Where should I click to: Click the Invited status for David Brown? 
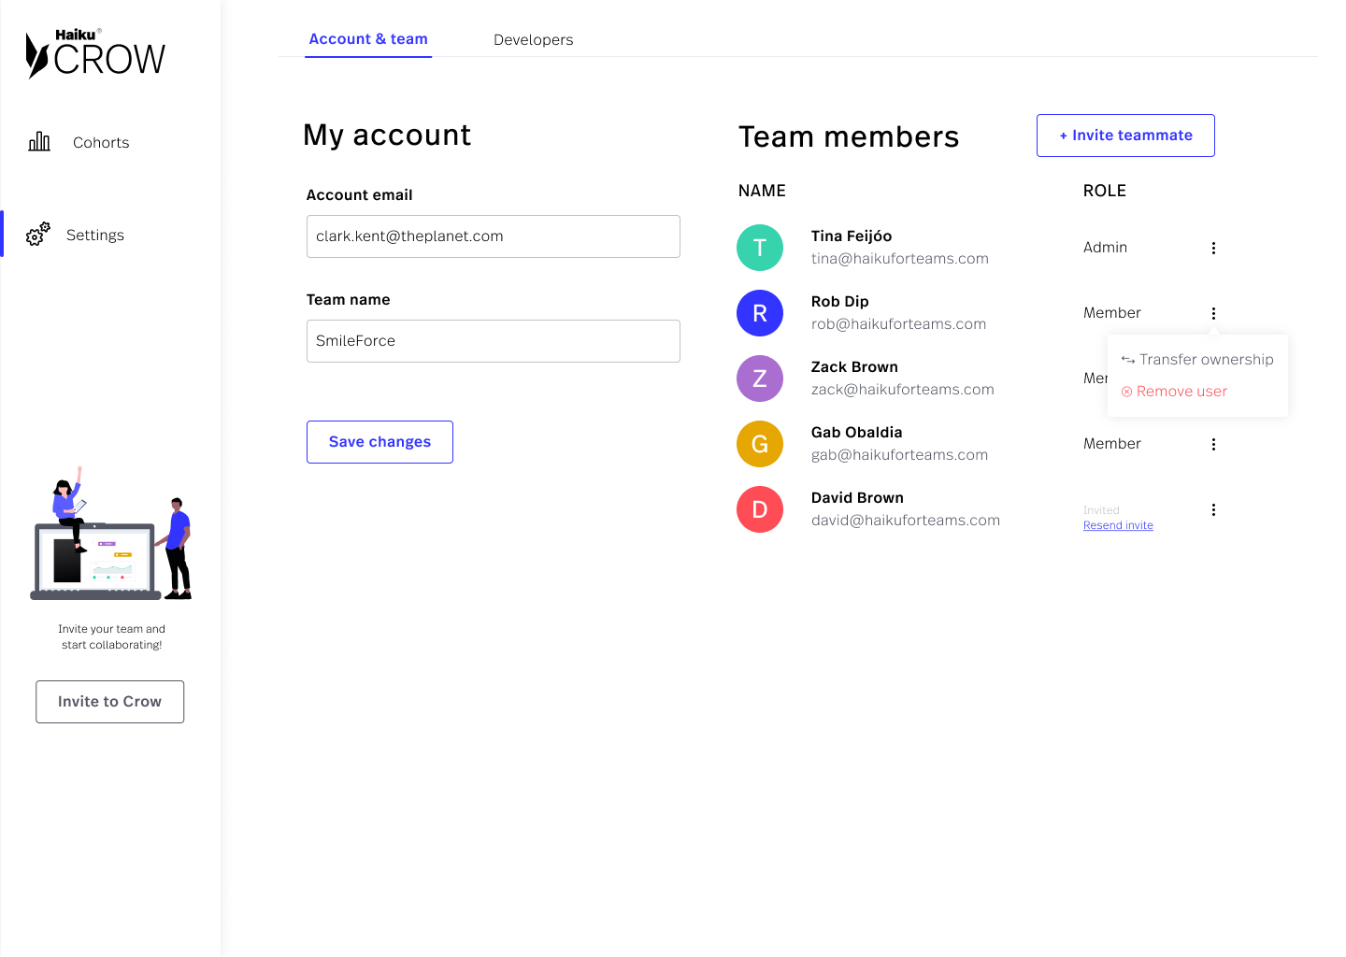(x=1101, y=510)
